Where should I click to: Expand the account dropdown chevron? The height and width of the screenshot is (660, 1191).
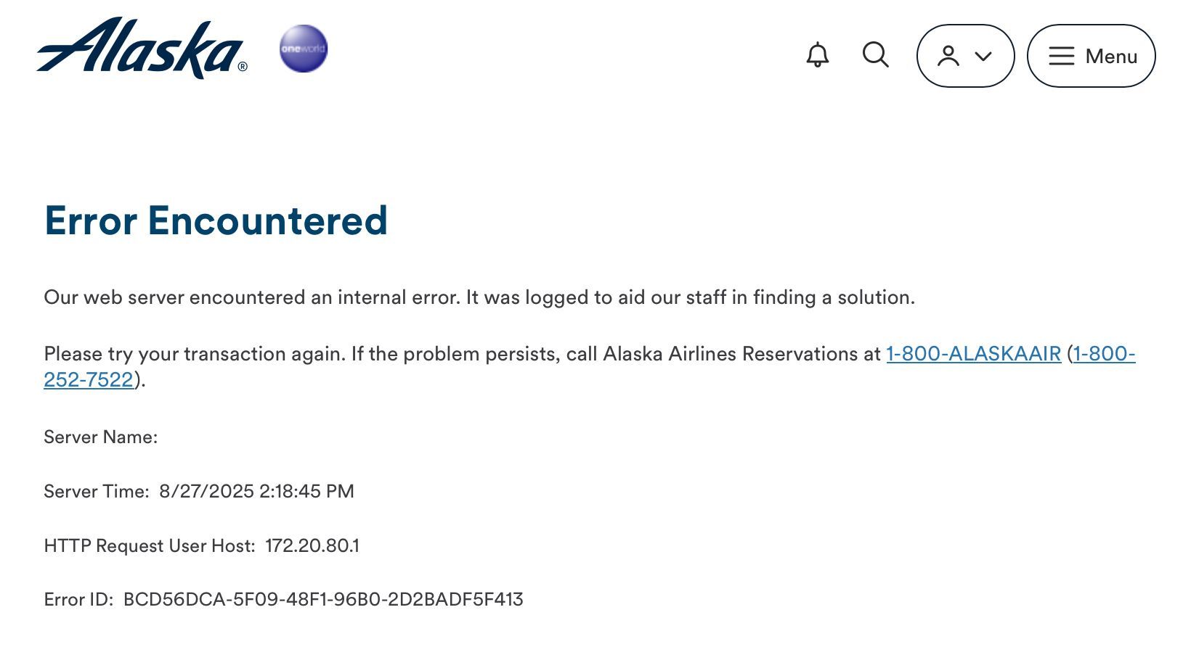click(983, 56)
